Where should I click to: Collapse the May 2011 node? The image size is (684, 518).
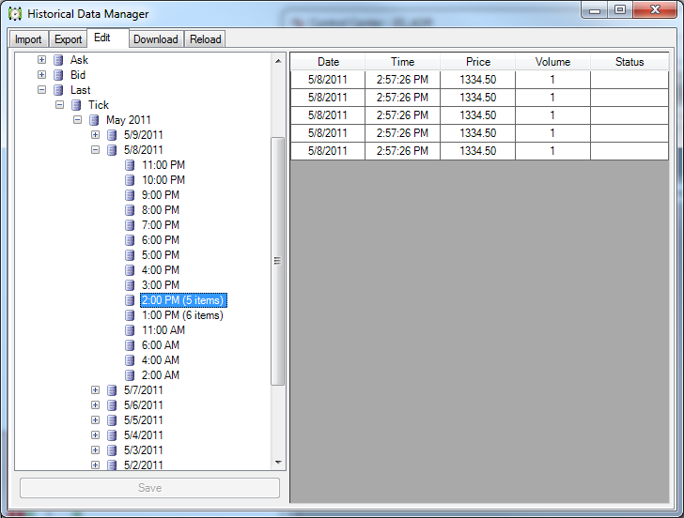[x=78, y=120]
